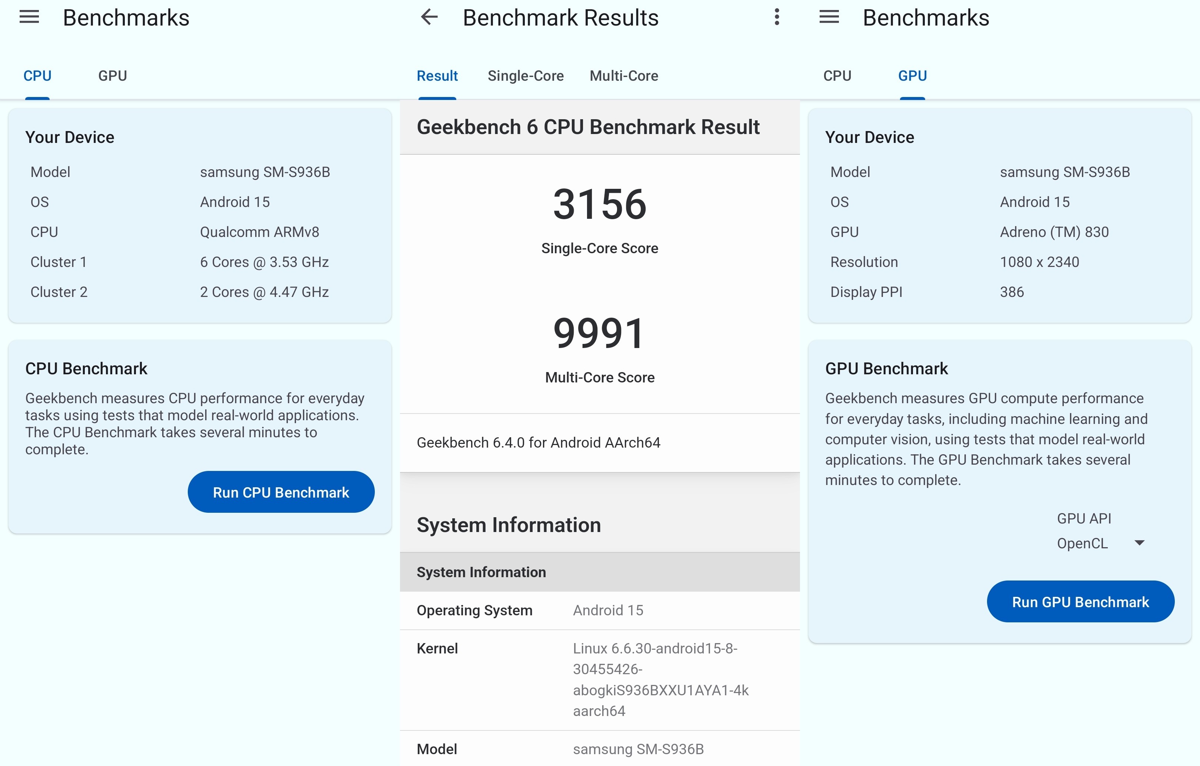Start the Run CPU Benchmark button
This screenshot has width=1200, height=766.
[x=281, y=492]
